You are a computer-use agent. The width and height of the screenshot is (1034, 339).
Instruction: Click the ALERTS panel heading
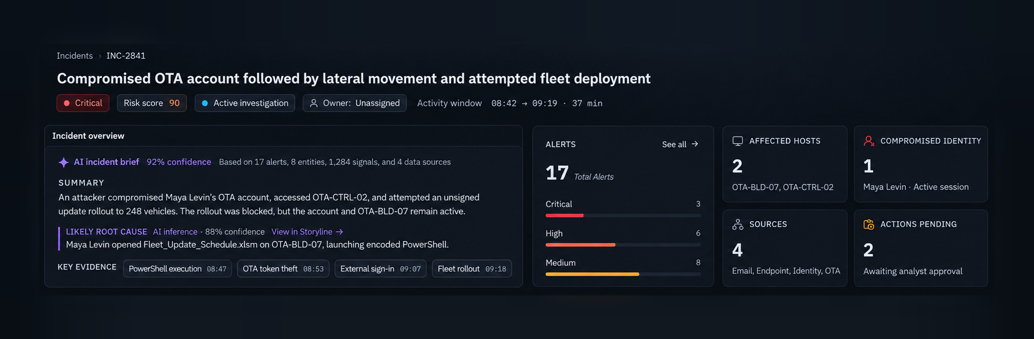click(x=561, y=145)
